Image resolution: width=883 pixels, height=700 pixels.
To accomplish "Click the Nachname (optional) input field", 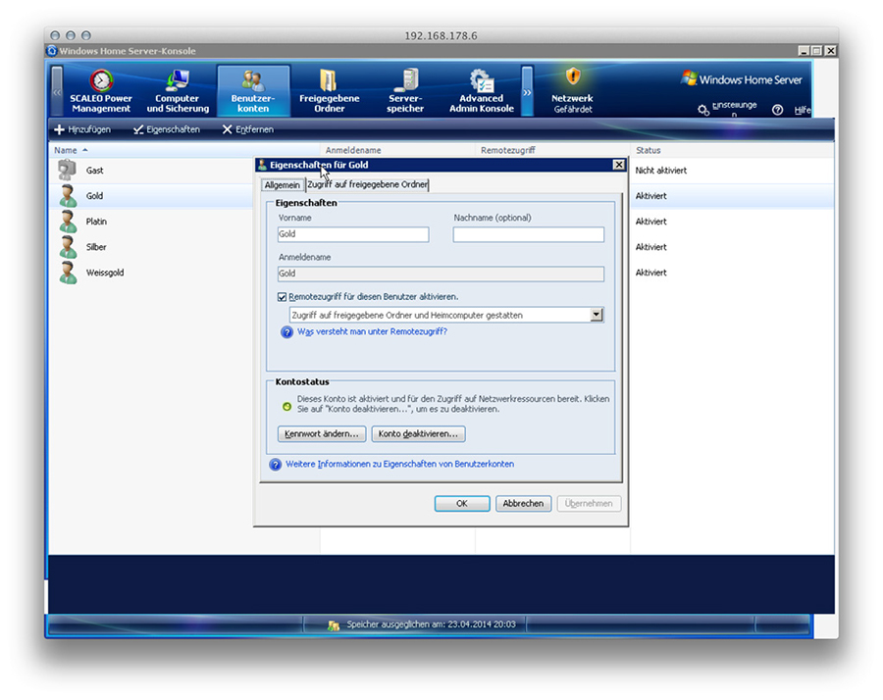I will 528,234.
